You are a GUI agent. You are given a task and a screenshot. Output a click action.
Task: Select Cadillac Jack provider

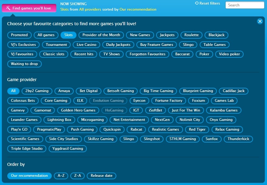(x=234, y=91)
